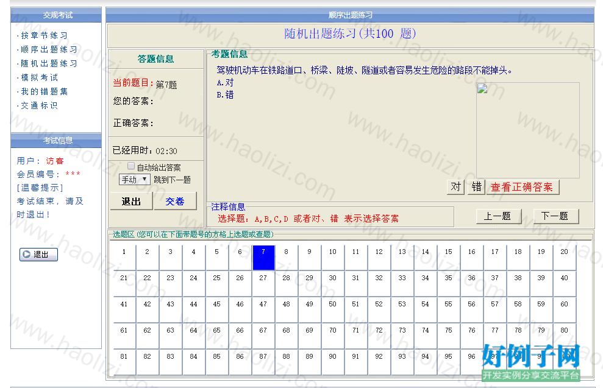Open 随机出题练习 sidebar link
This screenshot has width=603, height=388.
click(x=49, y=63)
